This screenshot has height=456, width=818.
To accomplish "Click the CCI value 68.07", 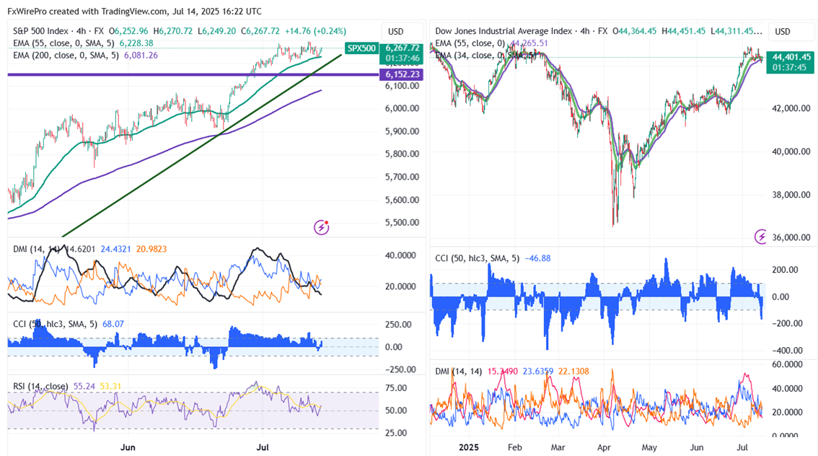I will (113, 324).
